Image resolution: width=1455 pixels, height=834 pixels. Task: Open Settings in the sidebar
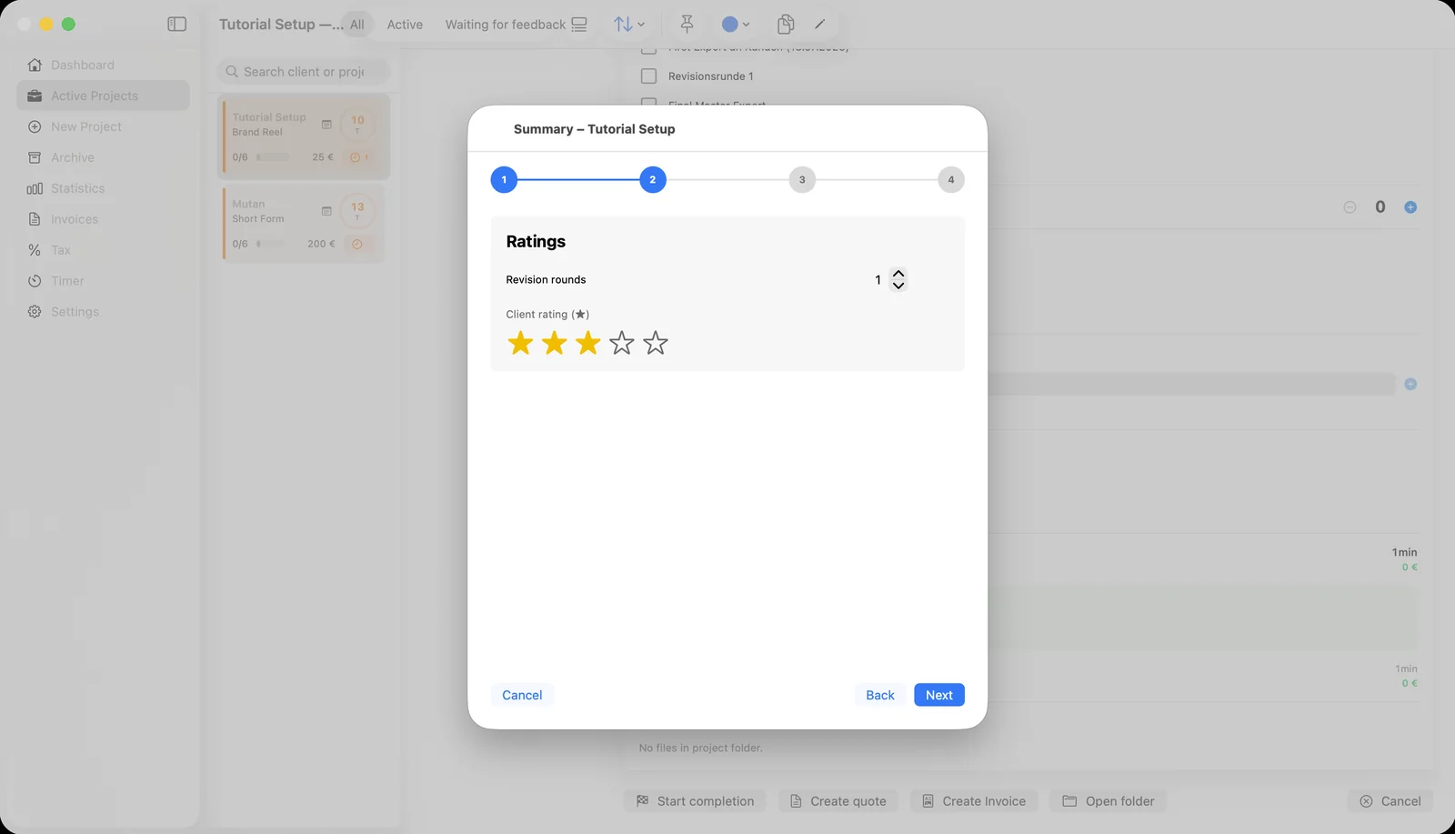[103, 311]
